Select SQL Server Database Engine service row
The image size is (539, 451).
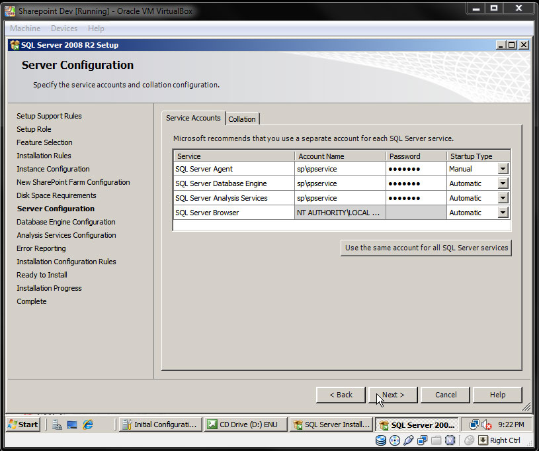tap(234, 183)
